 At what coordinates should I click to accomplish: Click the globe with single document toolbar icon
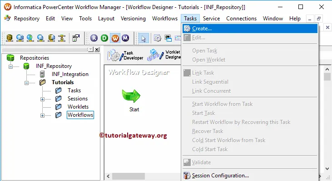[41, 38]
